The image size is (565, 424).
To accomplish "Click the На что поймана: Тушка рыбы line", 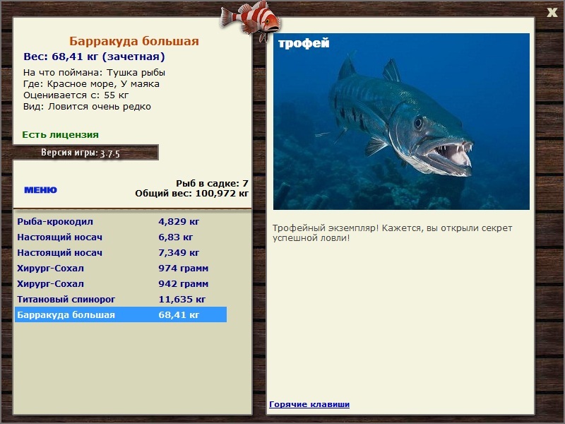I will (94, 73).
